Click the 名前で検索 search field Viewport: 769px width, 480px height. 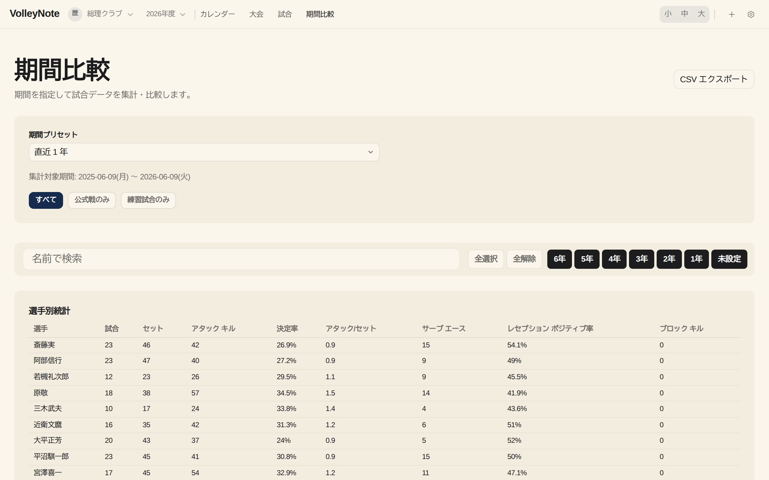click(241, 259)
